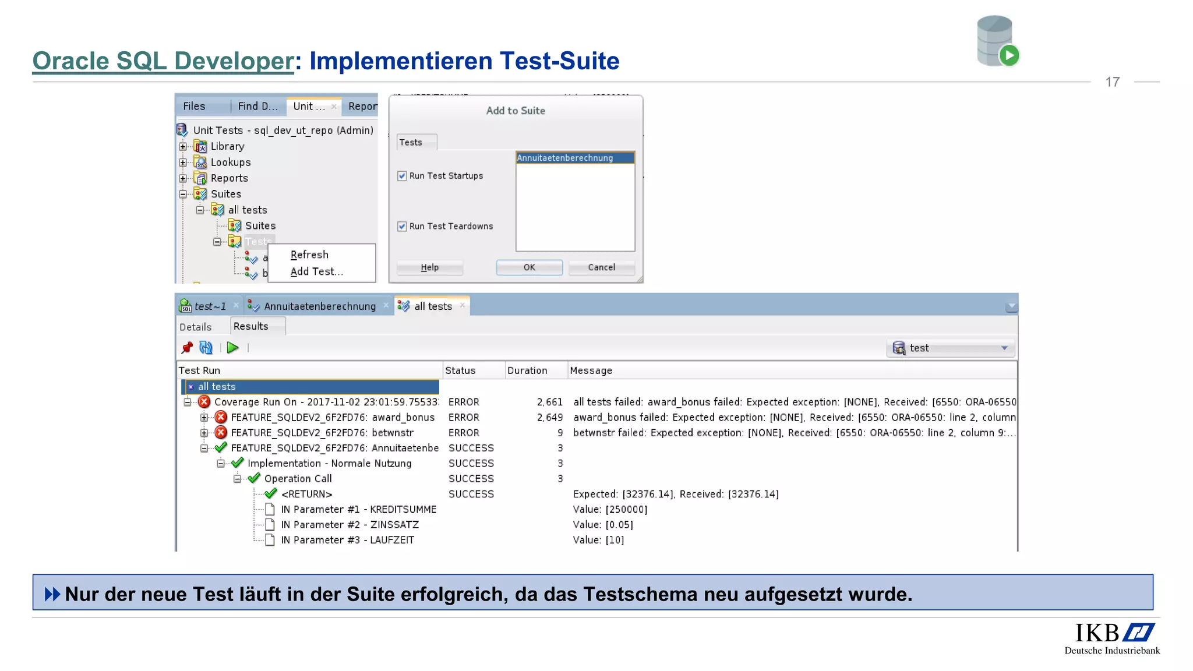Click success checkmark of Implementation - Normale Nutzung

237,463
